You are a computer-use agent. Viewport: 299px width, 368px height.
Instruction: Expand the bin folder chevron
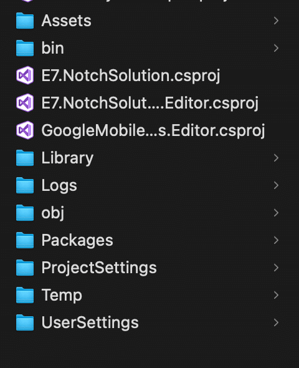[276, 48]
